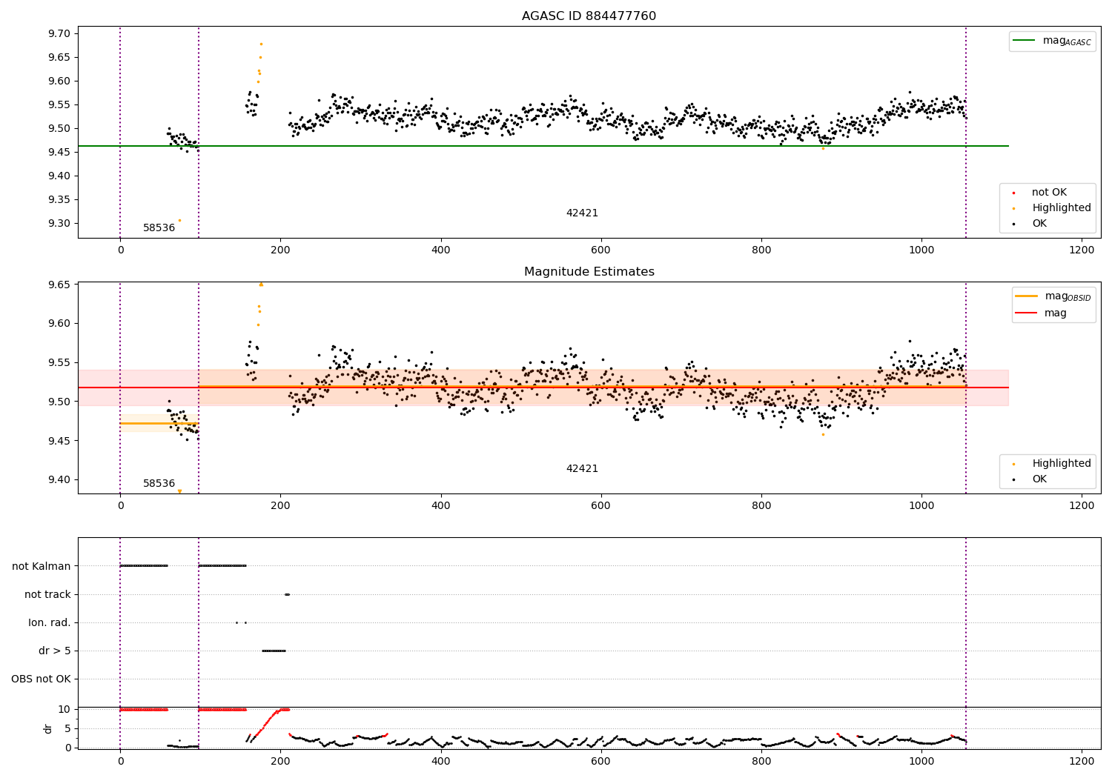Screen dimensions: 1112x778
Task: Click '42421' label in Magnitude Estimates plot
Action: coord(582,469)
